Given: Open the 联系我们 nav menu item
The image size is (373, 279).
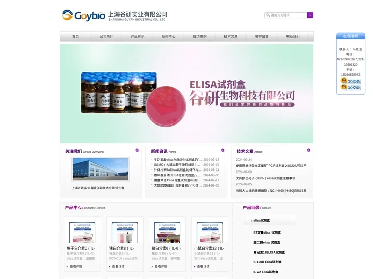Looking at the screenshot, I should pyautogui.click(x=293, y=36).
